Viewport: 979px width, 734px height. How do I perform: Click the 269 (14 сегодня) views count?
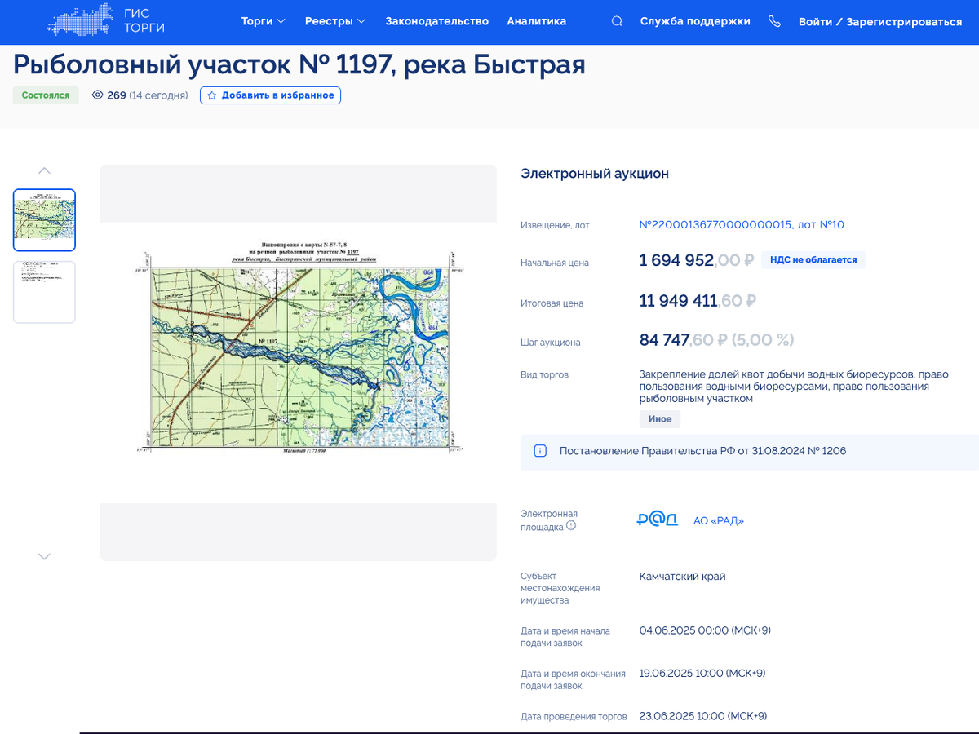148,95
